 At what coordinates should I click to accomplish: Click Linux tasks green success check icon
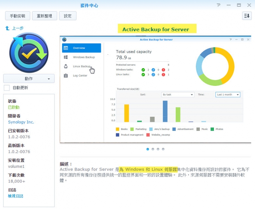point(143,75)
